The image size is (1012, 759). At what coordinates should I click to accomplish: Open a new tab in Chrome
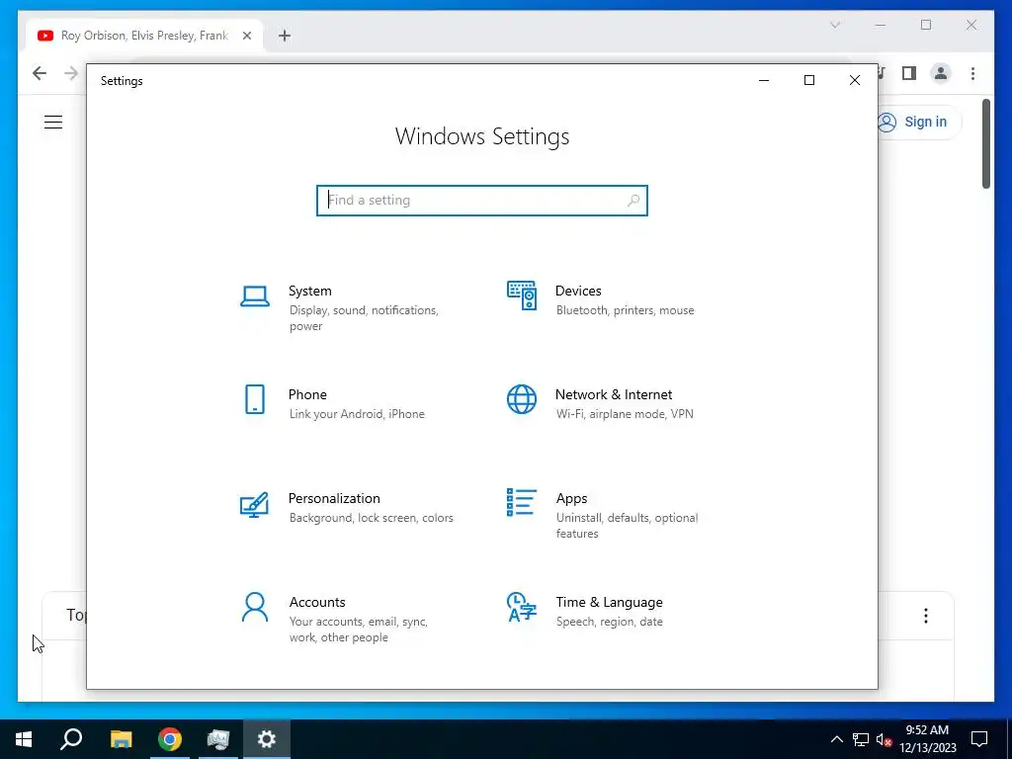click(x=285, y=37)
